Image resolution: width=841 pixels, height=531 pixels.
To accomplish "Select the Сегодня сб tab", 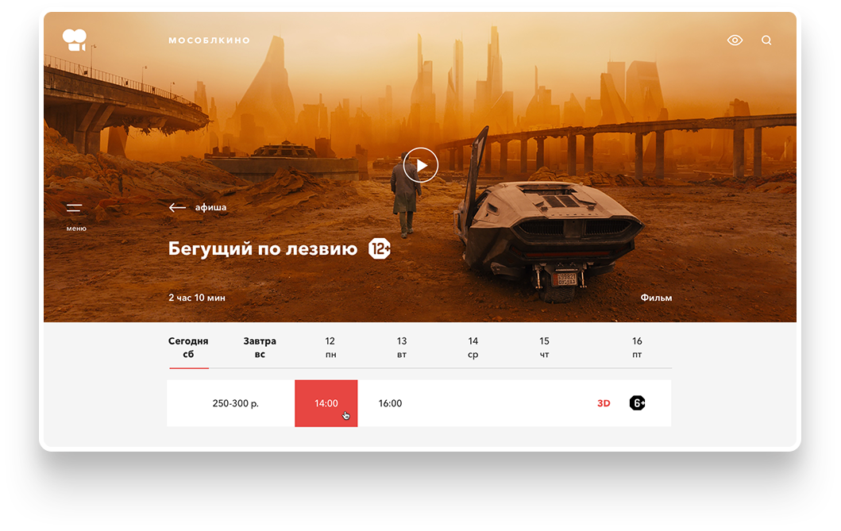I will point(188,348).
